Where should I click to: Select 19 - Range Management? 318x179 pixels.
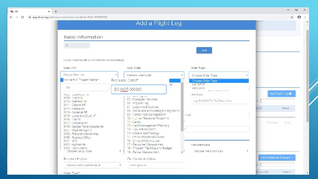pyautogui.click(x=143, y=152)
